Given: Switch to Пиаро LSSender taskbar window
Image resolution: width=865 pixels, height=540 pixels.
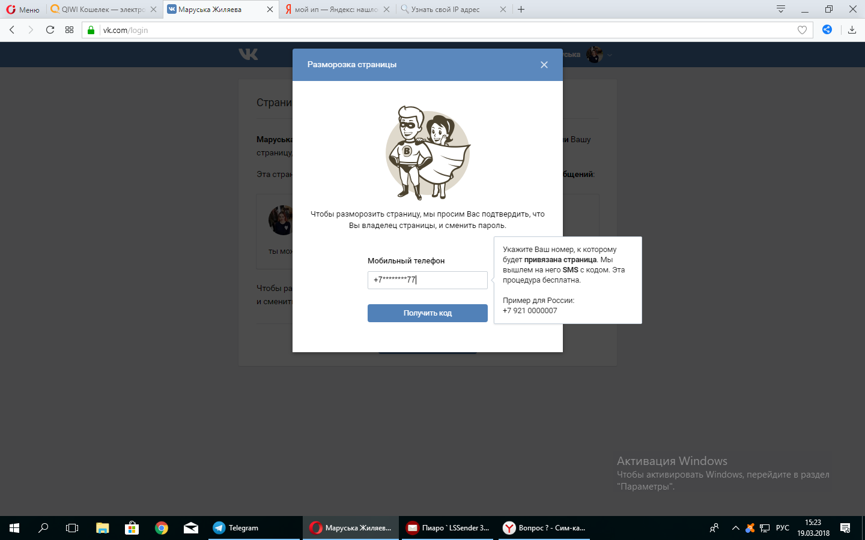Looking at the screenshot, I should coord(448,528).
